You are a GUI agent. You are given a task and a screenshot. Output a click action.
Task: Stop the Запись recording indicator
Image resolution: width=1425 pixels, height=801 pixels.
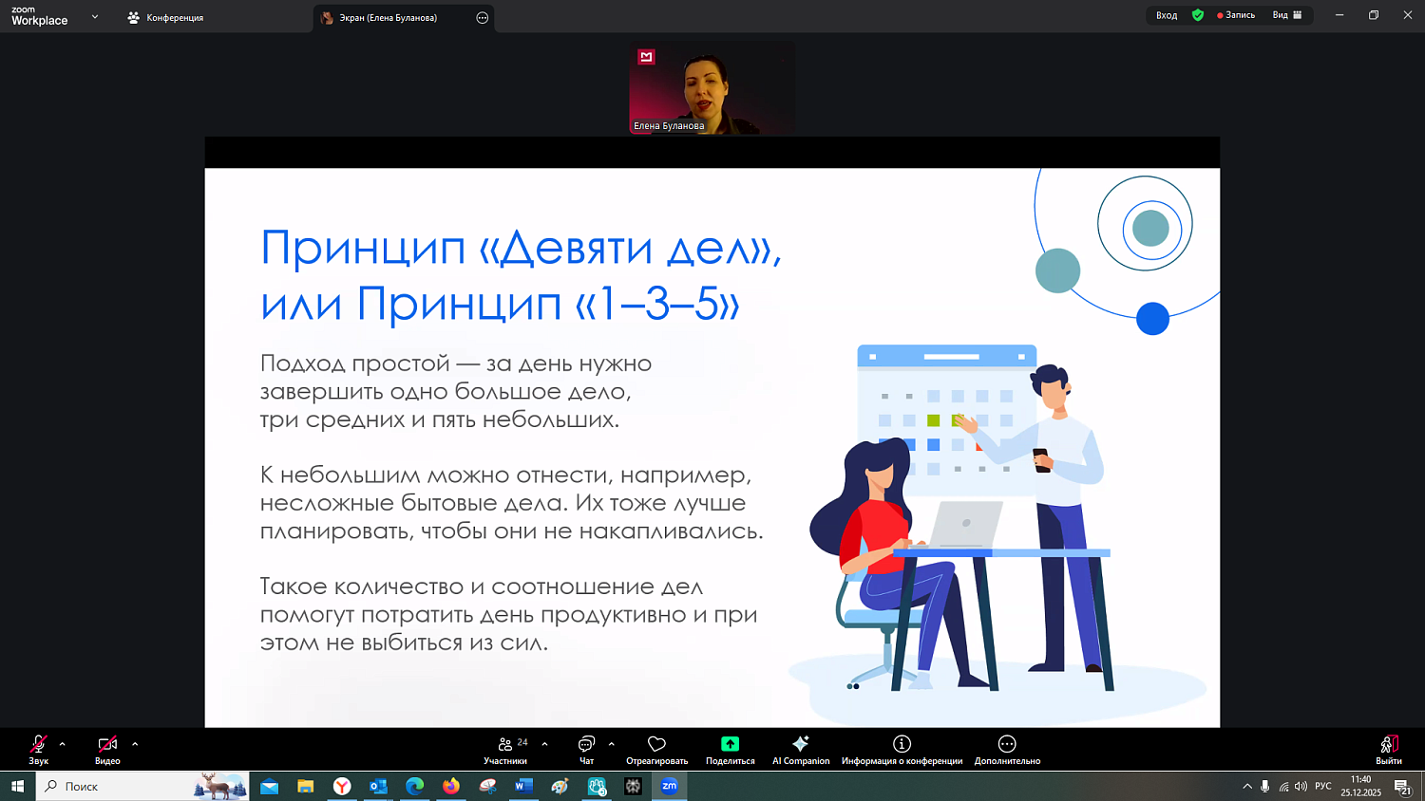1236,15
